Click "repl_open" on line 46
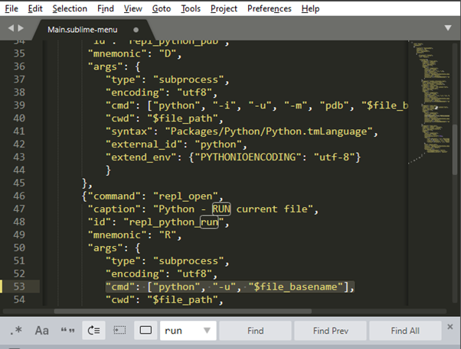Screen dimensions: 461x349 (185, 196)
